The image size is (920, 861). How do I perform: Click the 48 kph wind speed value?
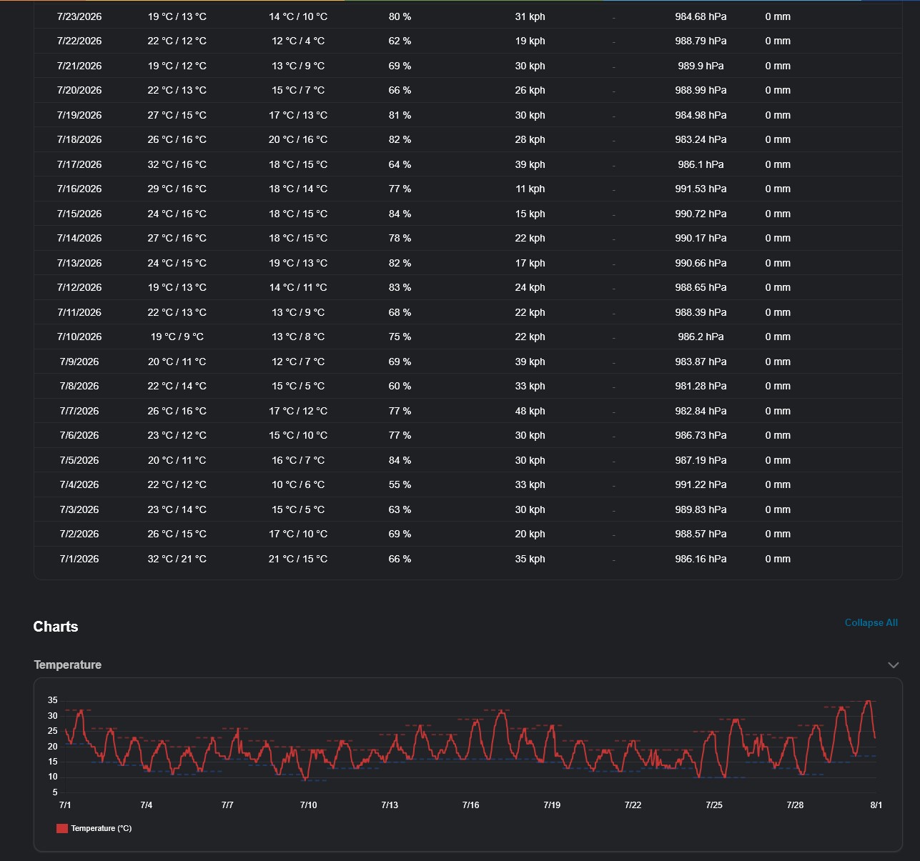530,411
